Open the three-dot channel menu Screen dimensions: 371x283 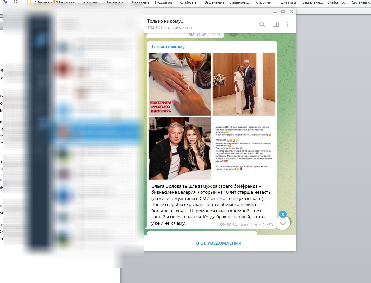[x=288, y=24]
